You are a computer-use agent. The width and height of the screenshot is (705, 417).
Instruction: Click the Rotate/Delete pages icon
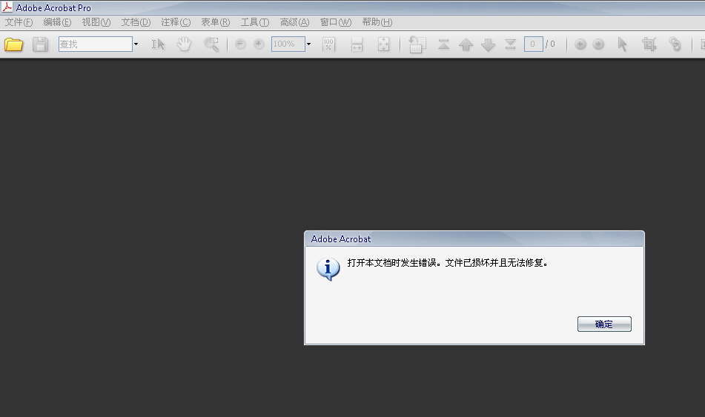pos(417,44)
